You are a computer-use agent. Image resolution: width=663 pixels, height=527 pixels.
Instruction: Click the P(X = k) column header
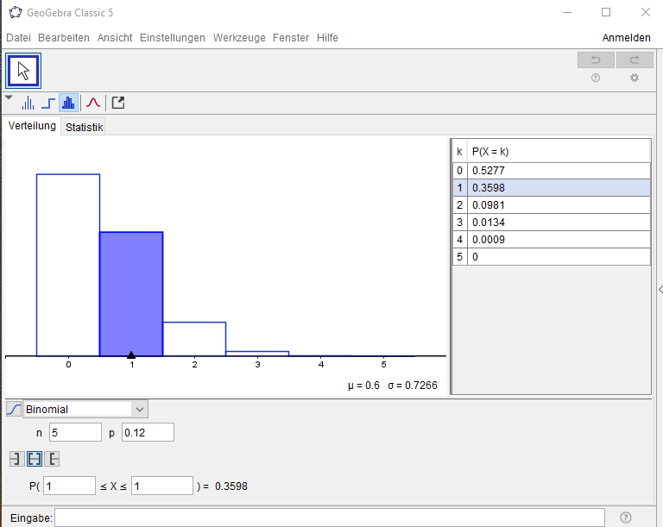click(x=559, y=151)
